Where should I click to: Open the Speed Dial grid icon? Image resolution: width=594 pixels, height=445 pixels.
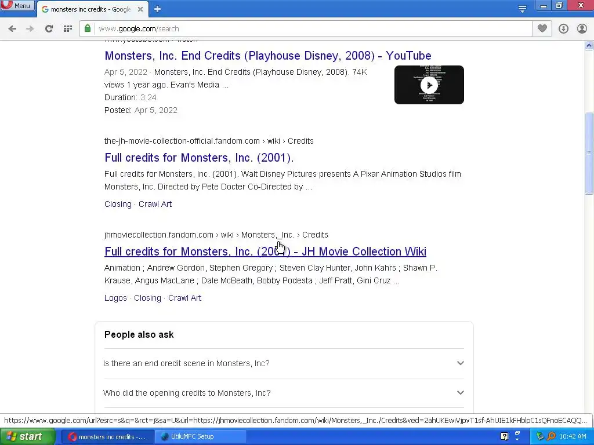[68, 29]
